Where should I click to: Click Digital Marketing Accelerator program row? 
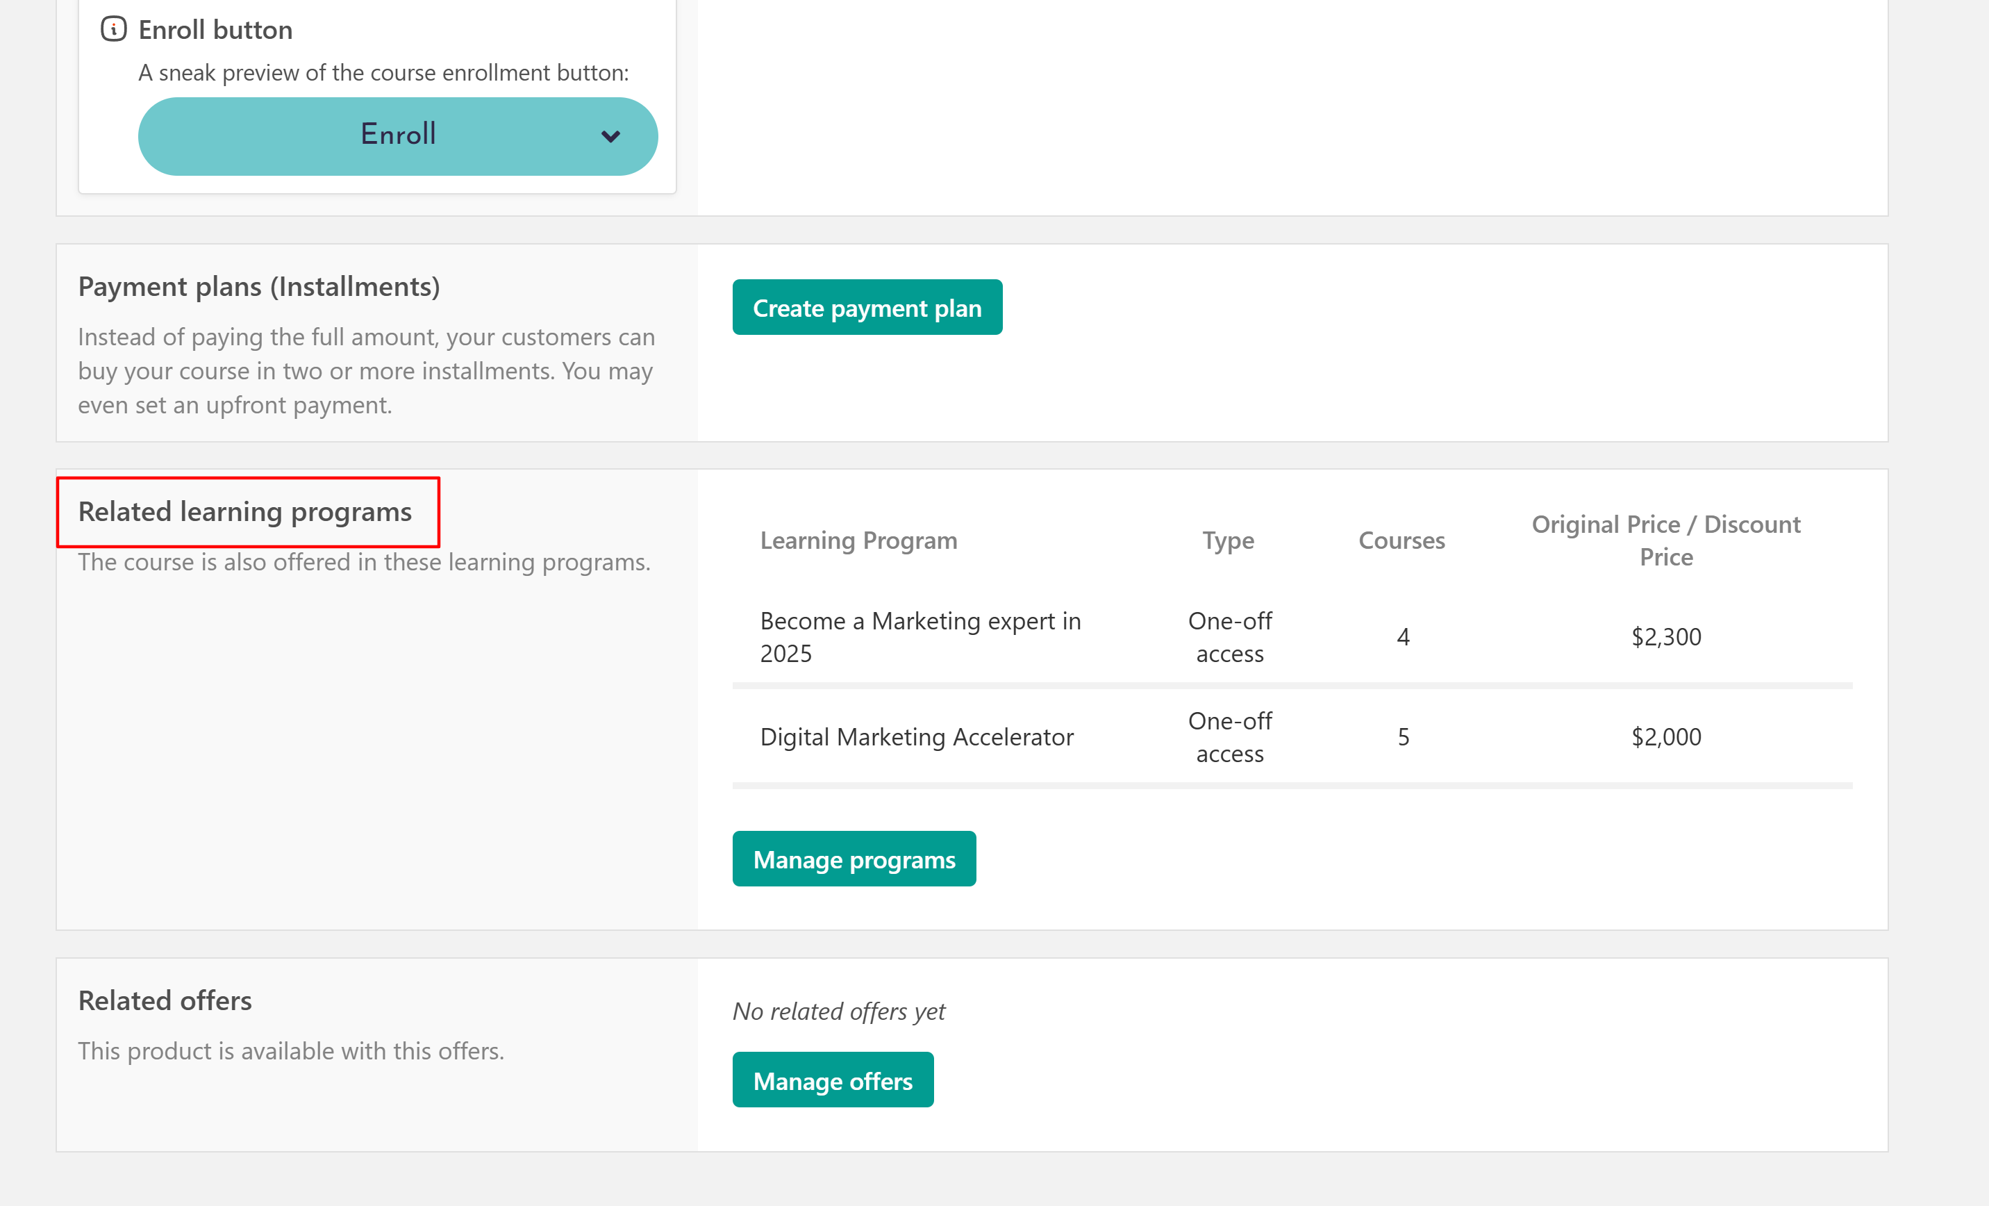(x=916, y=737)
